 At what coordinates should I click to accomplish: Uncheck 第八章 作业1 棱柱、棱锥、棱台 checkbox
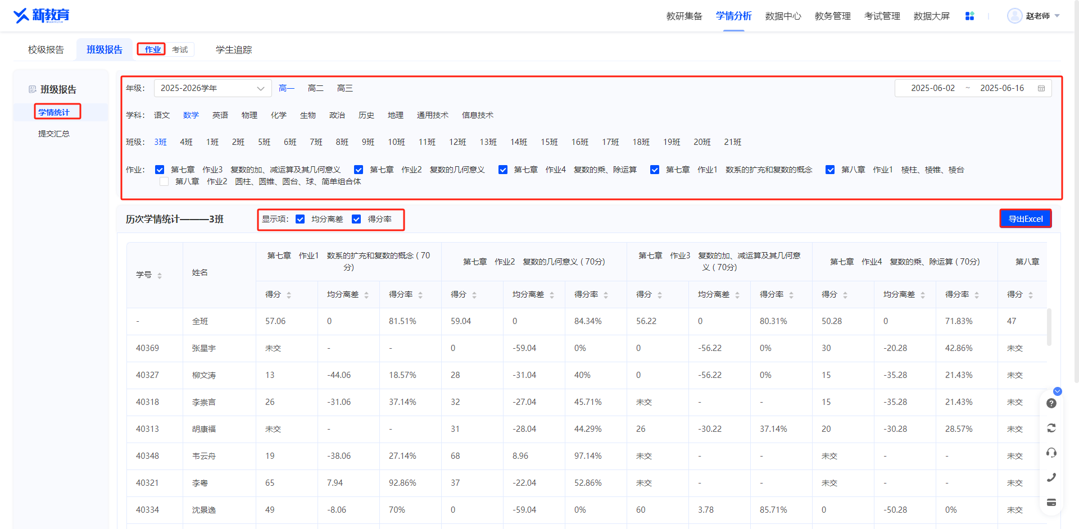(x=830, y=170)
